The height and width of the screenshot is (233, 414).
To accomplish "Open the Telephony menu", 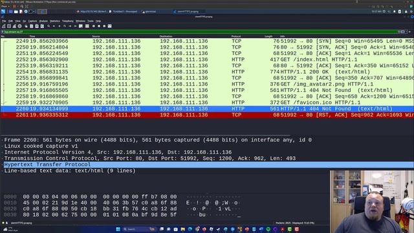I will point(68,21).
